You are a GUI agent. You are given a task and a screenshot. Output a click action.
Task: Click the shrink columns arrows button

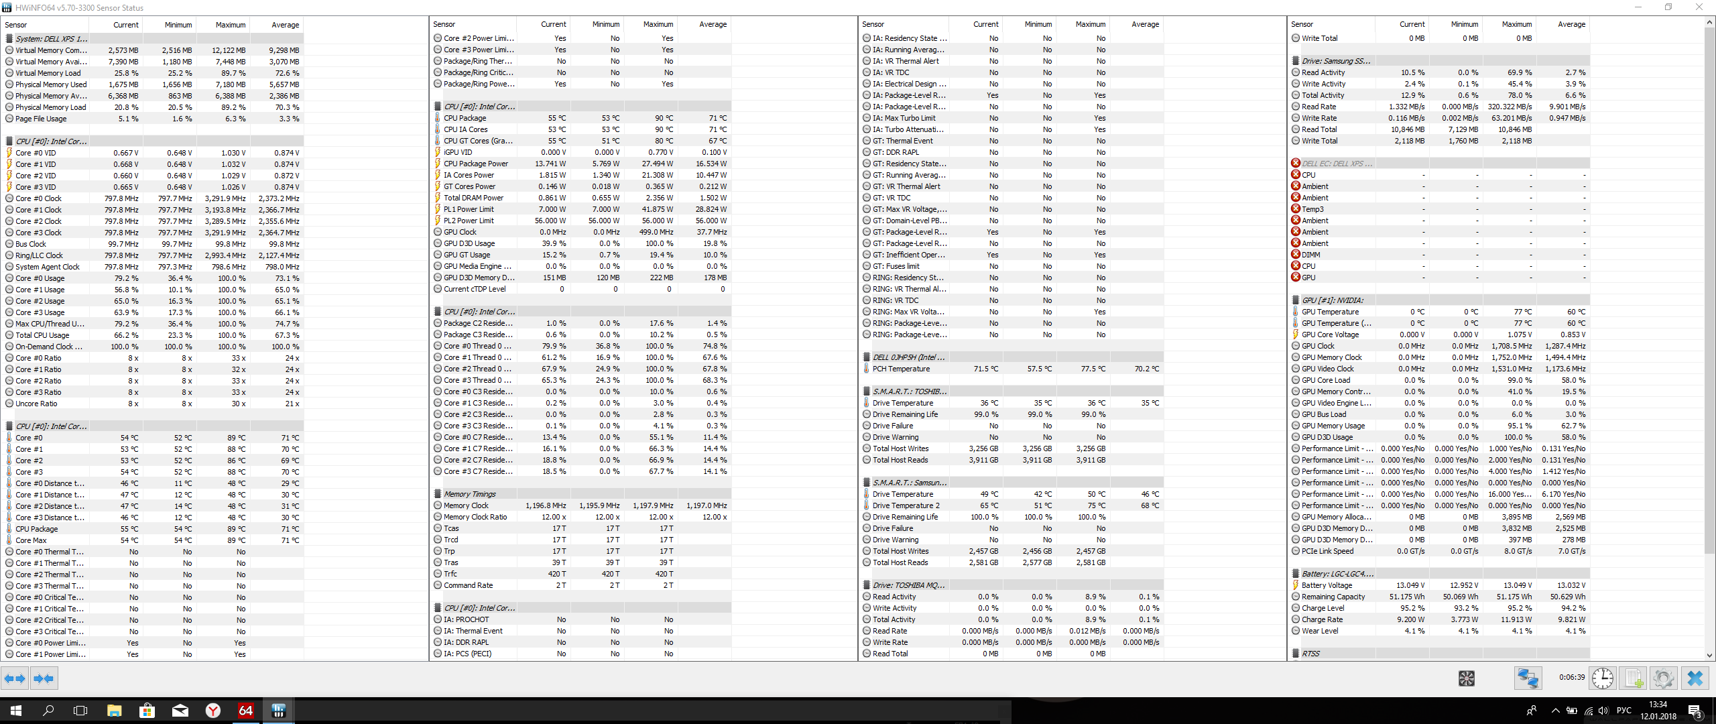(x=44, y=678)
